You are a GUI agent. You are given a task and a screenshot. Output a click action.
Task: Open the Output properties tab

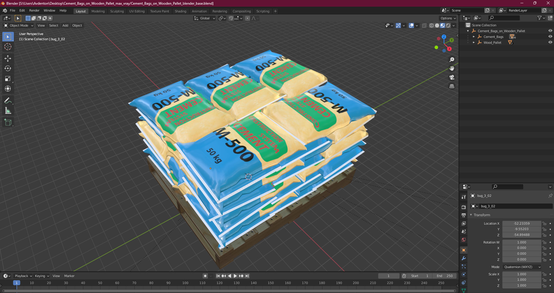coord(463,215)
